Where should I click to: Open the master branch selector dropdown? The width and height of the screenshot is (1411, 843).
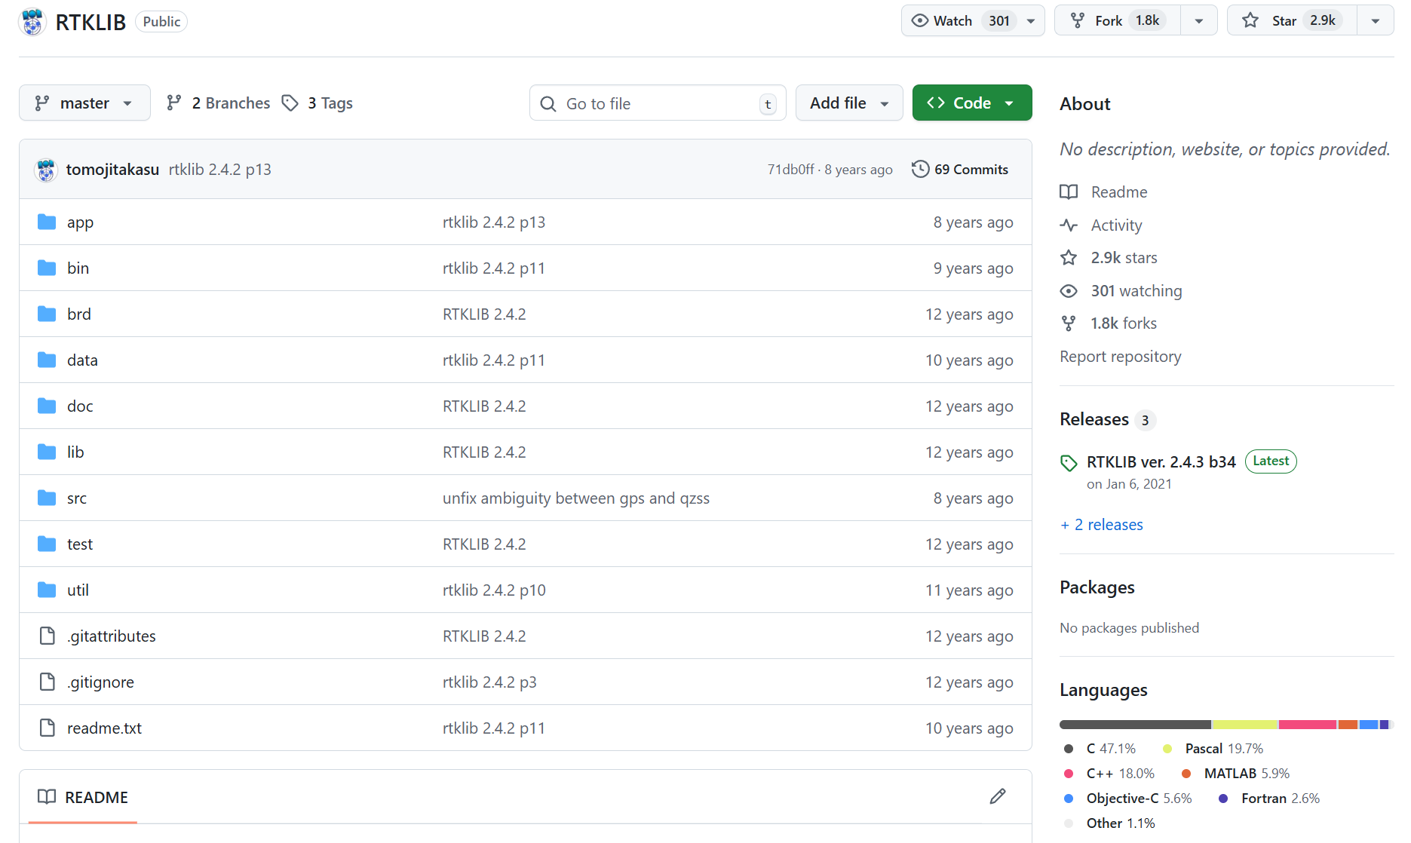tap(84, 103)
